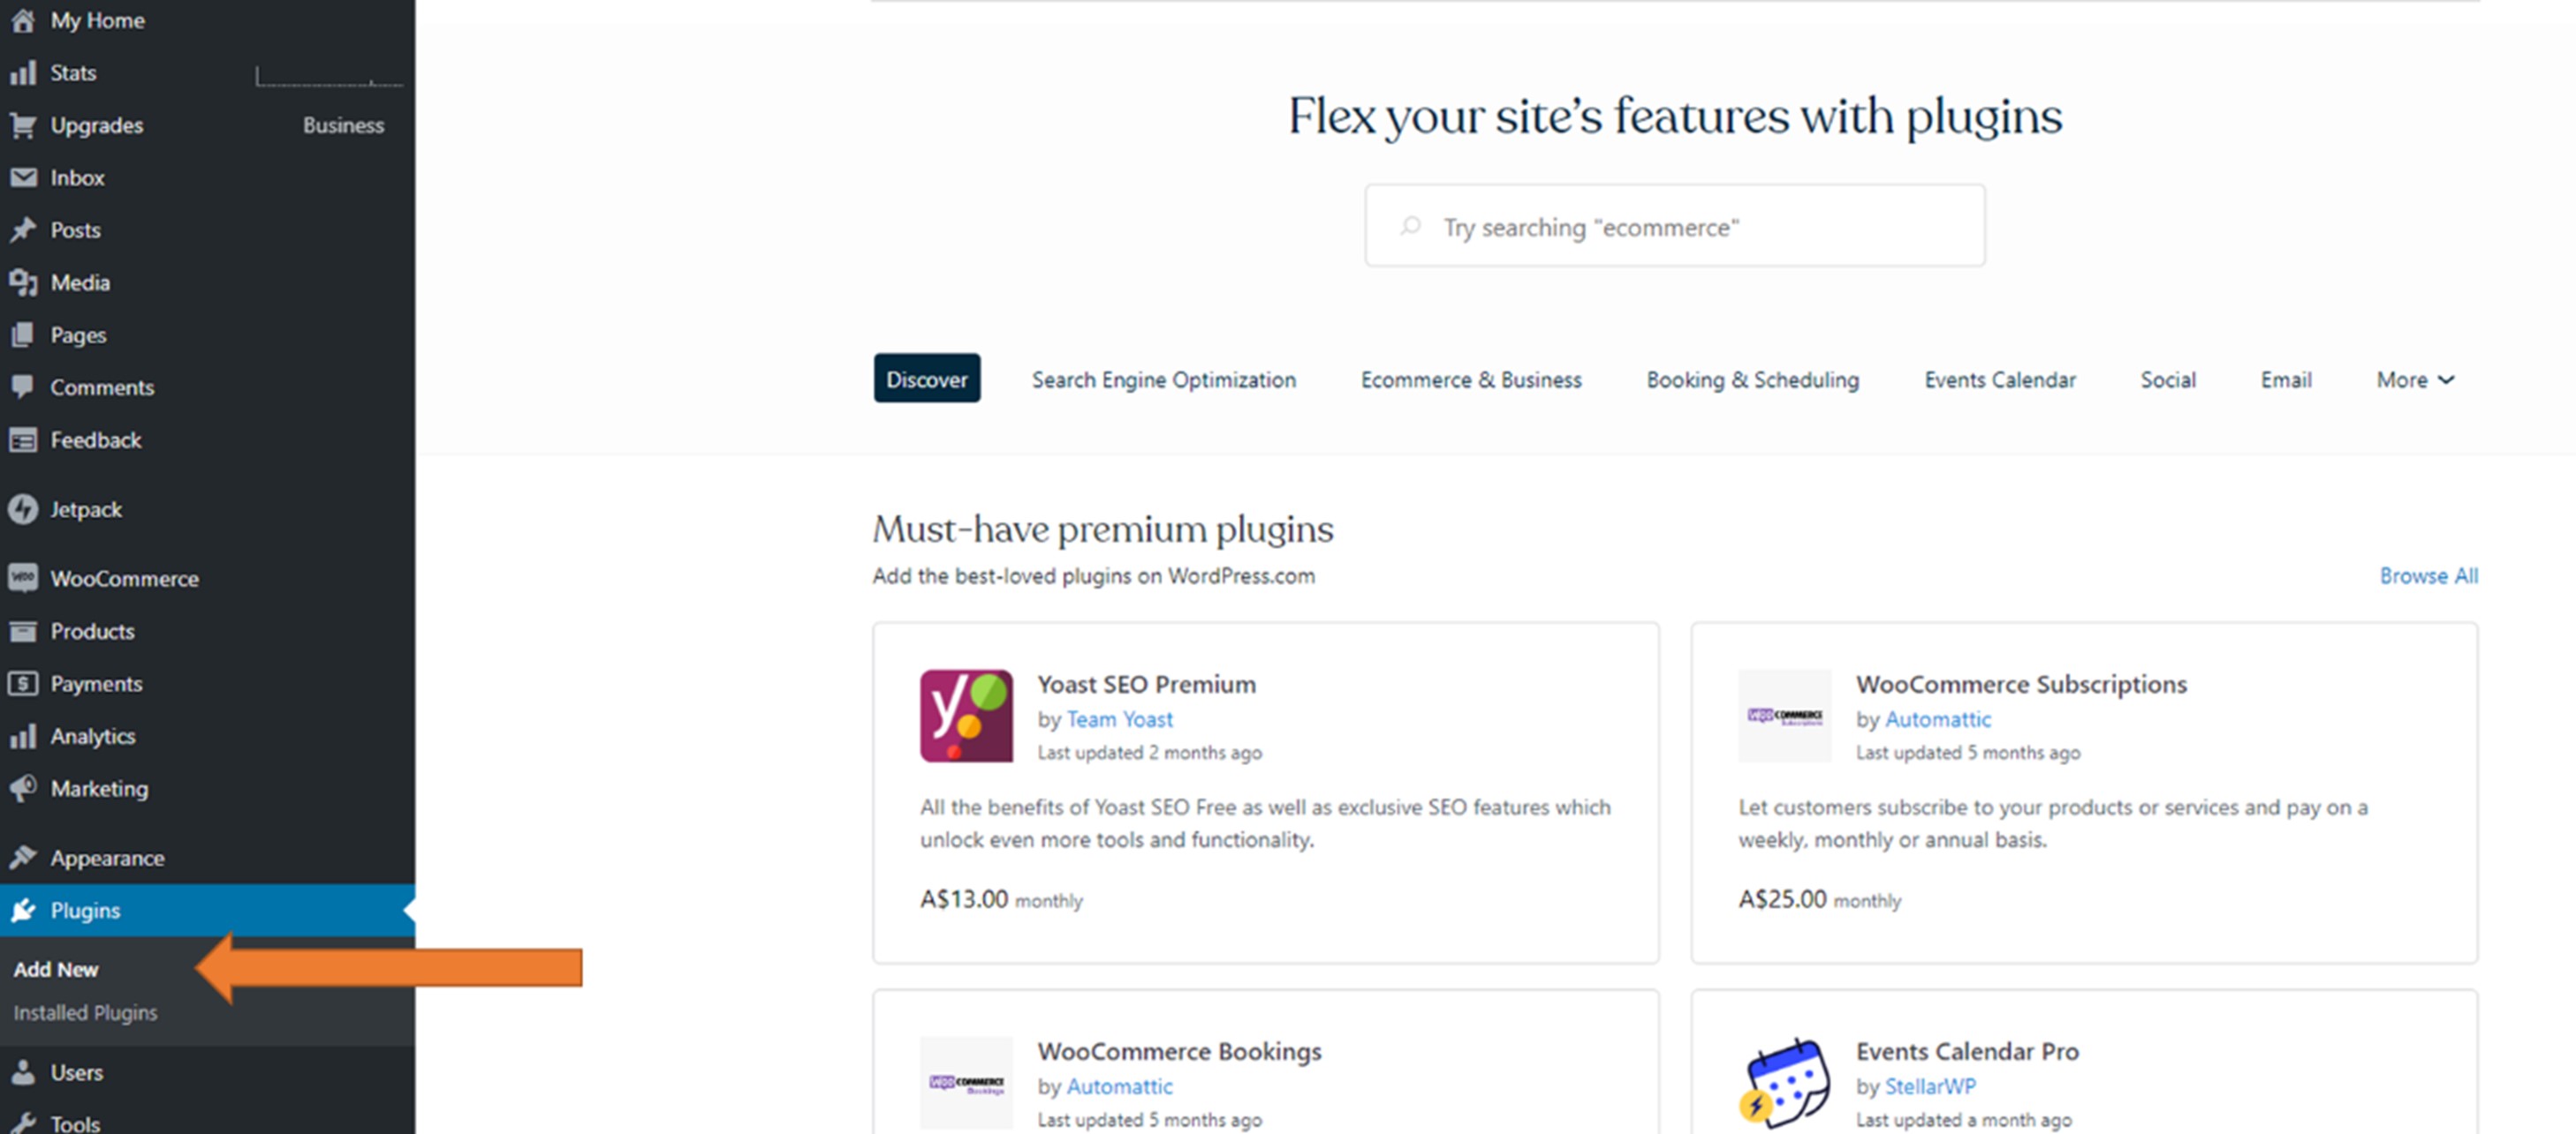The height and width of the screenshot is (1134, 2576).
Task: Open WooCommerce from its sidebar icon
Action: [x=23, y=579]
